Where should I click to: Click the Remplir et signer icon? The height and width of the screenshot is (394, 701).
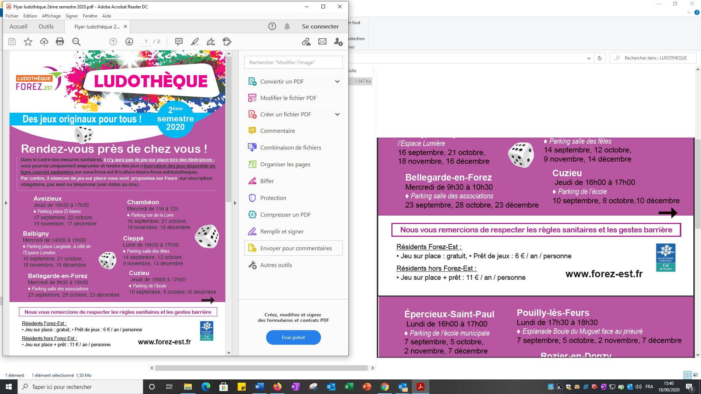[x=252, y=231]
